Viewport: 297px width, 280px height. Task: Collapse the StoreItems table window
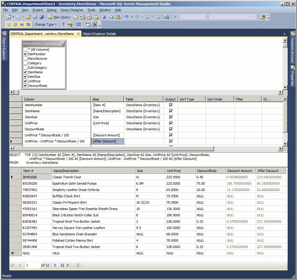point(63,44)
